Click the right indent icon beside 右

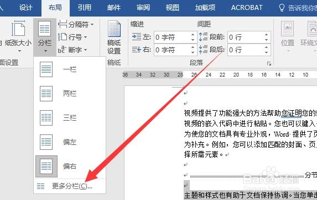[137, 50]
